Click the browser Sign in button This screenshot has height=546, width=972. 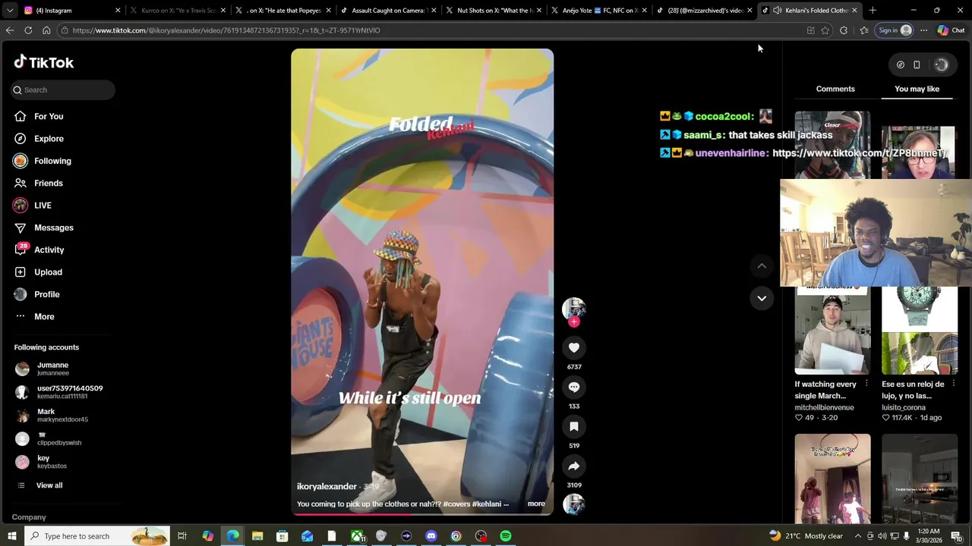[x=895, y=30]
